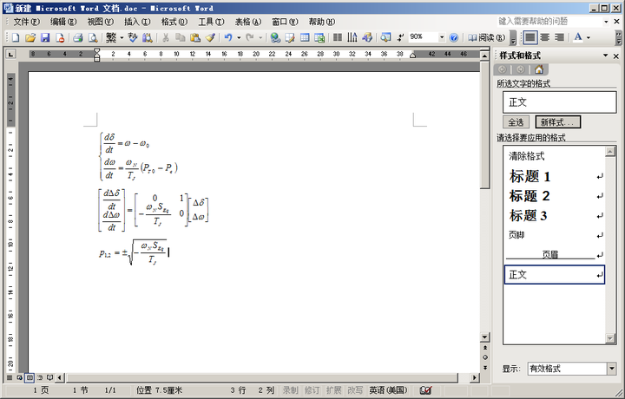Open Word help question mark icon

(x=454, y=37)
